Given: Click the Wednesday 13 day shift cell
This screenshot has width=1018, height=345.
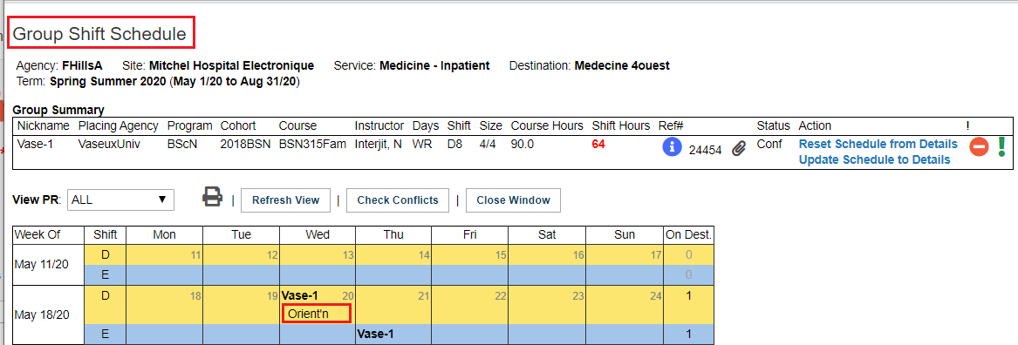Looking at the screenshot, I should [318, 255].
